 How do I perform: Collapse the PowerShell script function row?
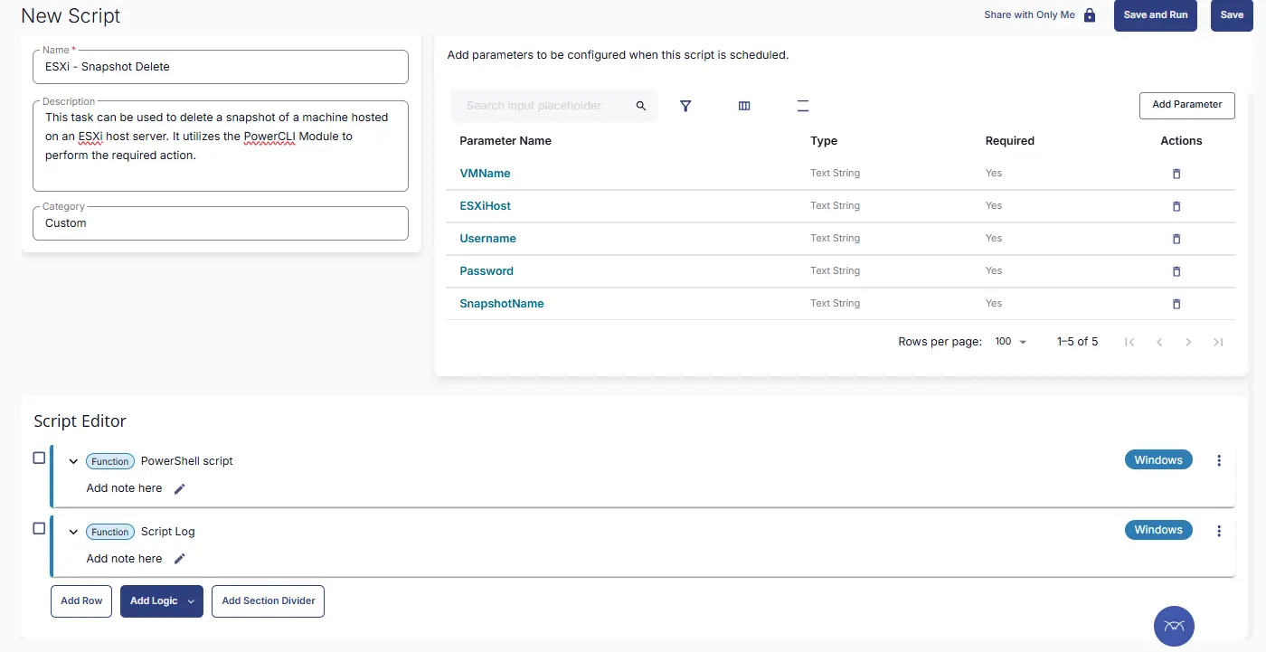(74, 461)
